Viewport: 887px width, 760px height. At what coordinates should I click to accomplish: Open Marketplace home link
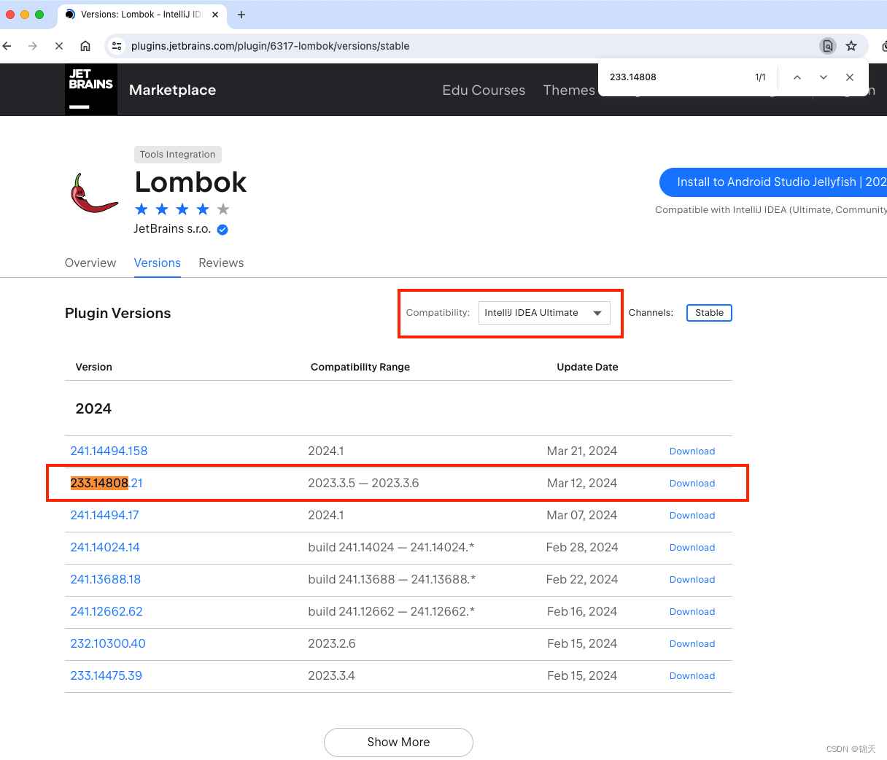coord(172,90)
